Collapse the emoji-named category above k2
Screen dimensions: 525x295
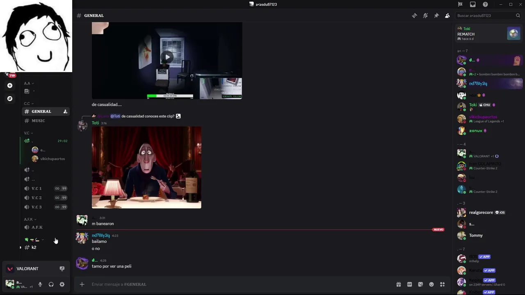tap(34, 240)
